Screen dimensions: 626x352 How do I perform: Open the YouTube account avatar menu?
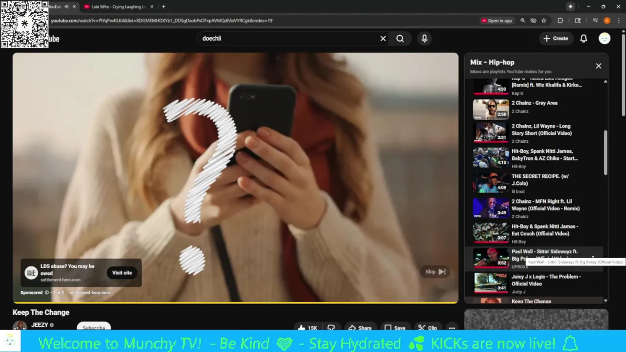click(x=604, y=39)
